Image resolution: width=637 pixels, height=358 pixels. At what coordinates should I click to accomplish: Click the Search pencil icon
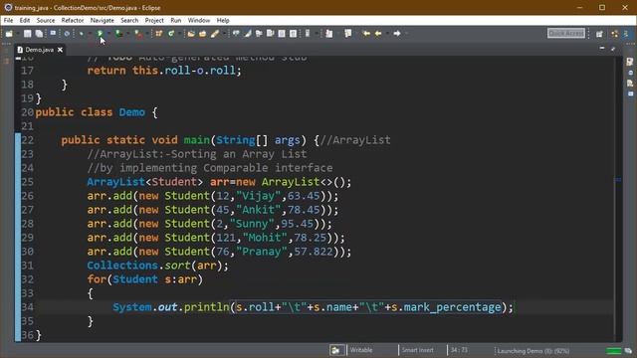215,34
